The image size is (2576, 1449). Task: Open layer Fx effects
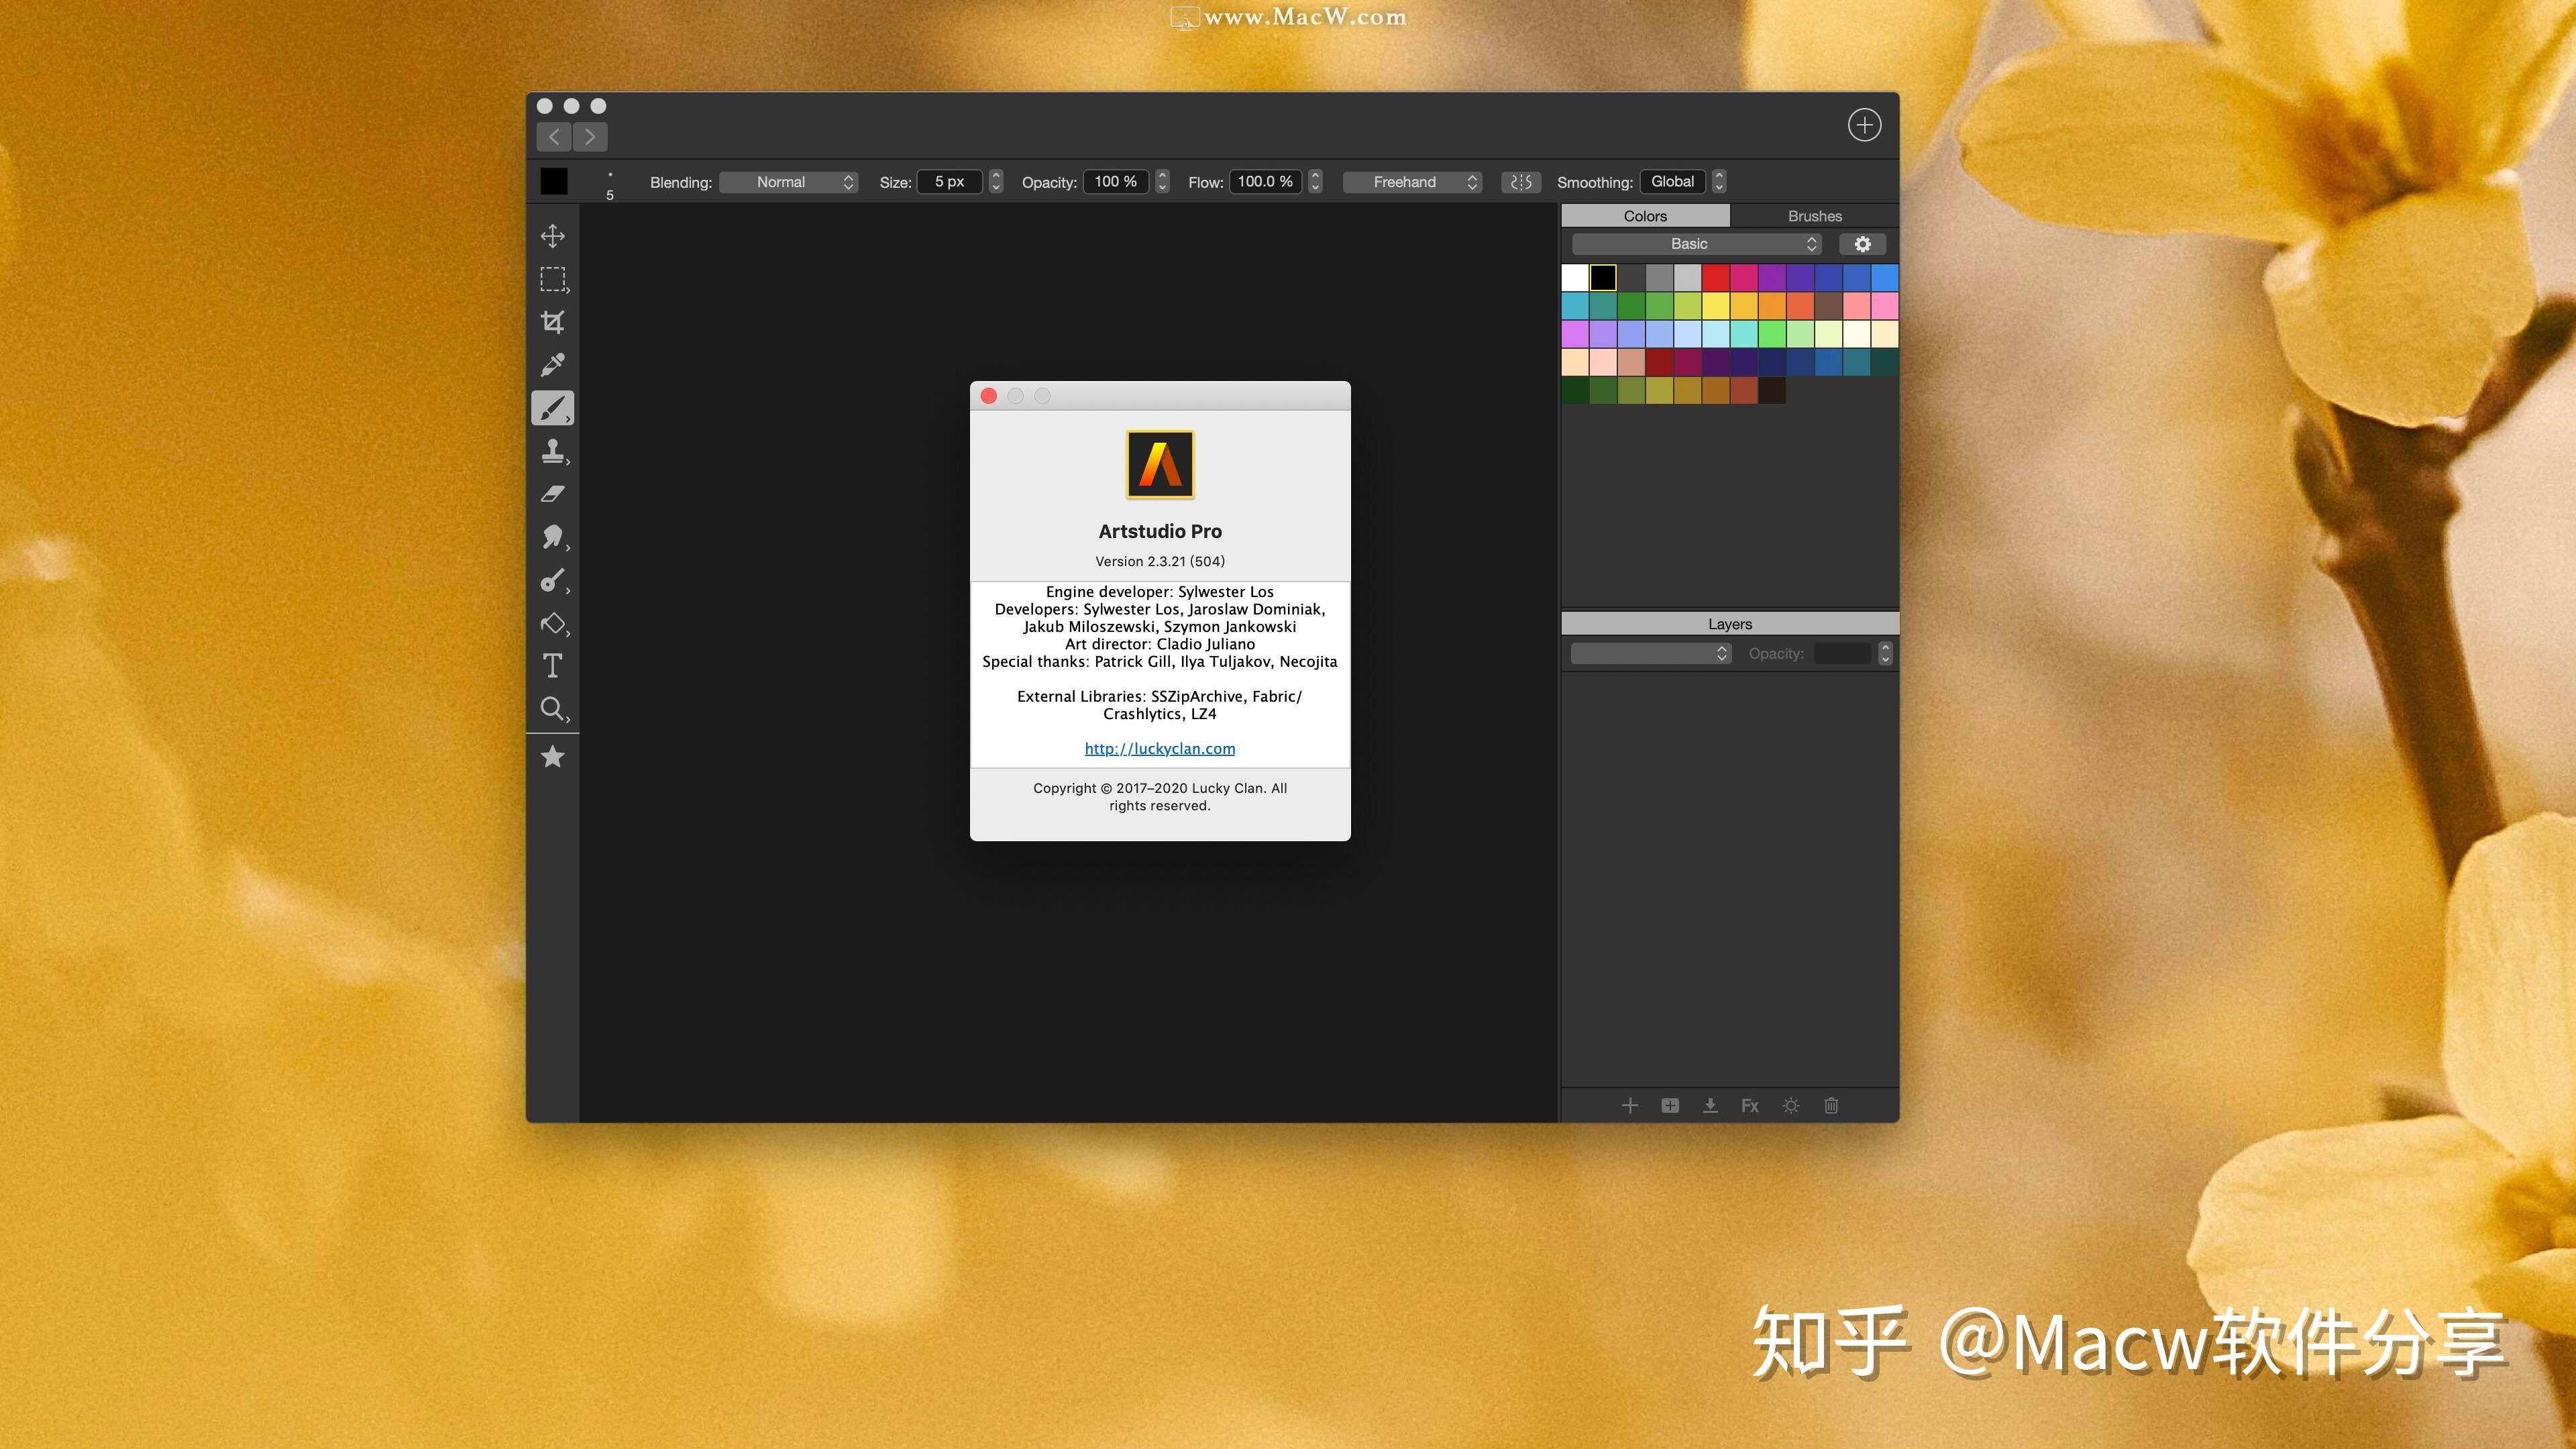[x=1750, y=1105]
